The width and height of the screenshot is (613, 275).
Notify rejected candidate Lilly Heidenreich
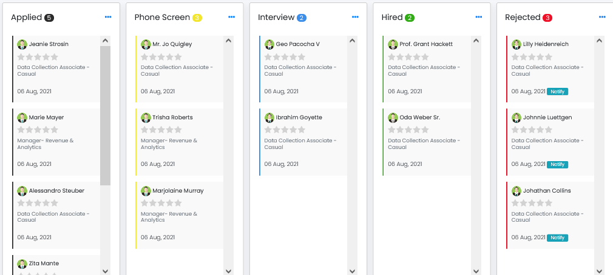click(557, 91)
